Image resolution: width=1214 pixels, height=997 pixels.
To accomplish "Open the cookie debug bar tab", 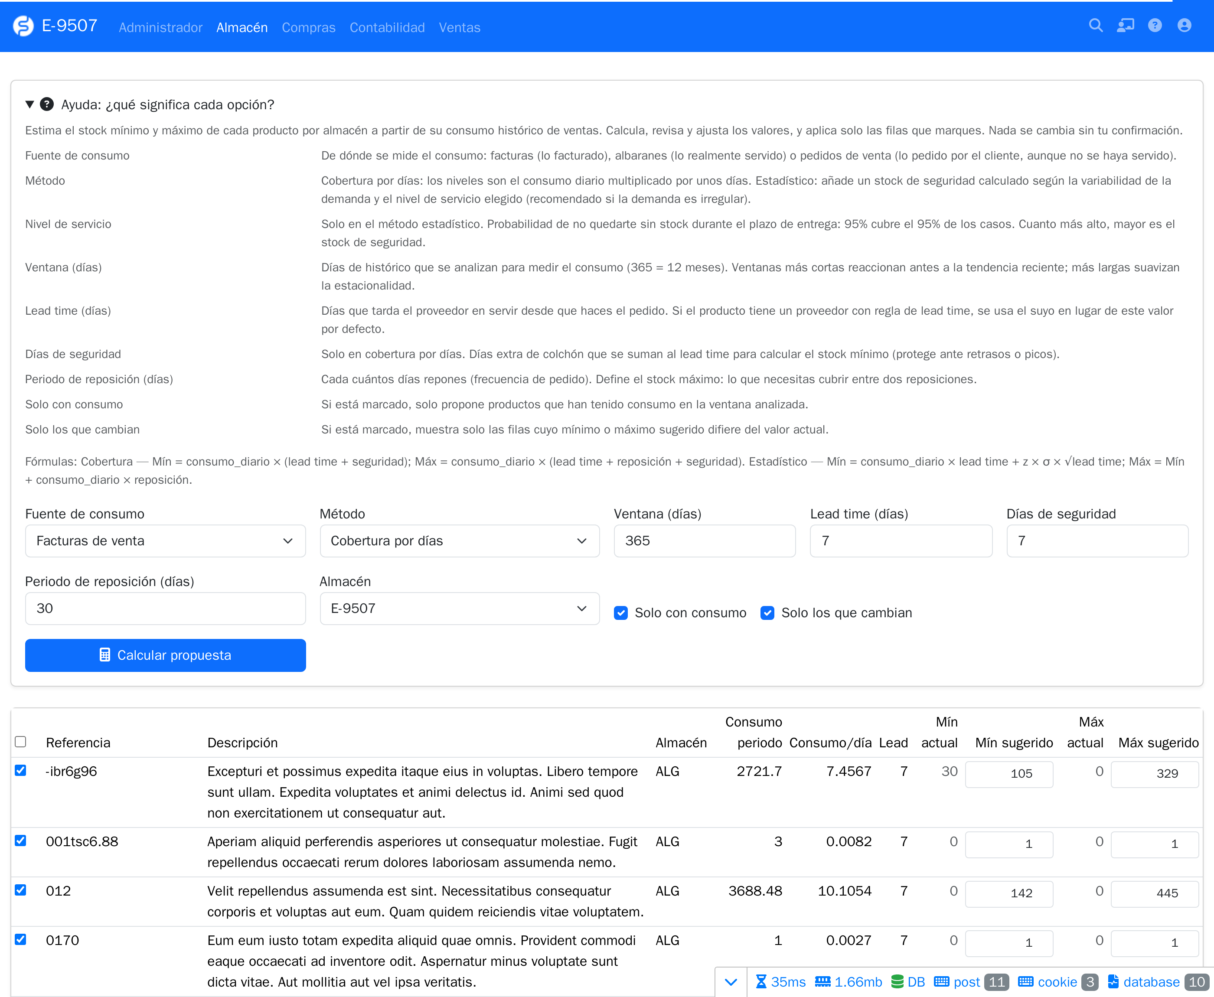I will click(1058, 982).
